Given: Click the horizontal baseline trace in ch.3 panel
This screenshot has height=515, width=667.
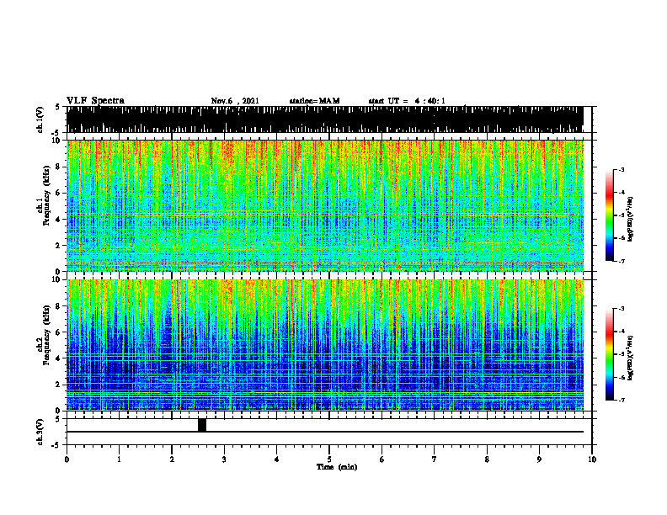Looking at the screenshot, I should 324,432.
